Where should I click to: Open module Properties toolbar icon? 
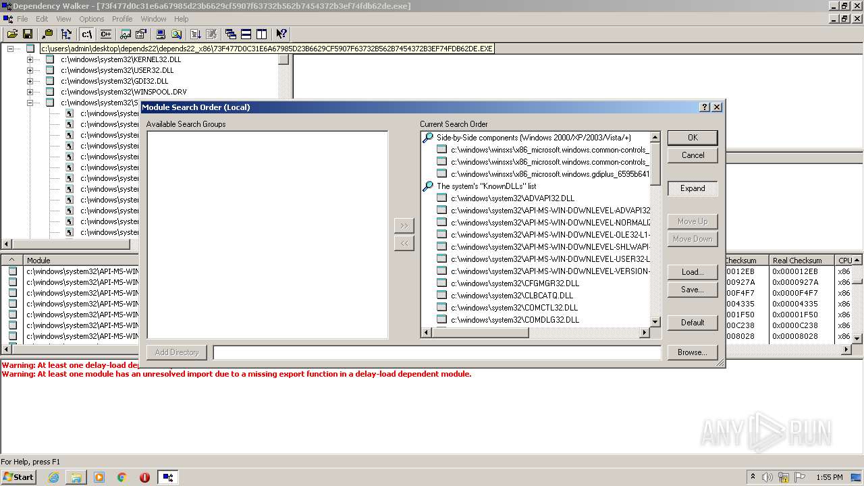click(141, 34)
